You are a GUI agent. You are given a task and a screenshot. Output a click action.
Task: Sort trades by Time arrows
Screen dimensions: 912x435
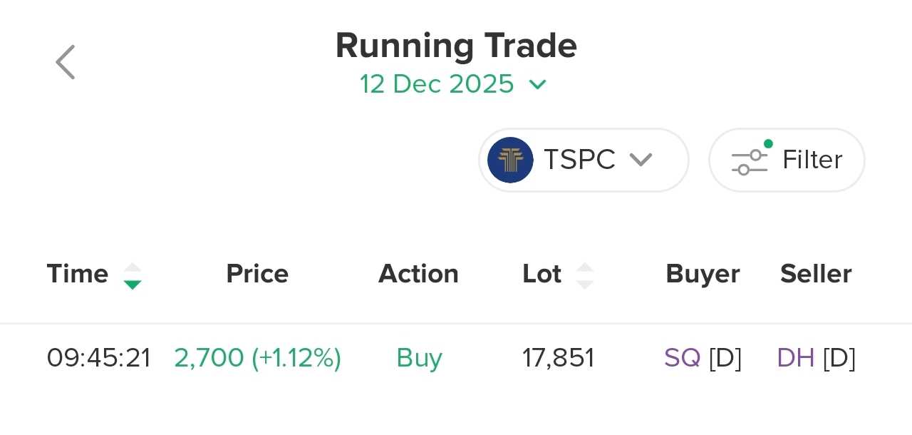[x=132, y=275]
